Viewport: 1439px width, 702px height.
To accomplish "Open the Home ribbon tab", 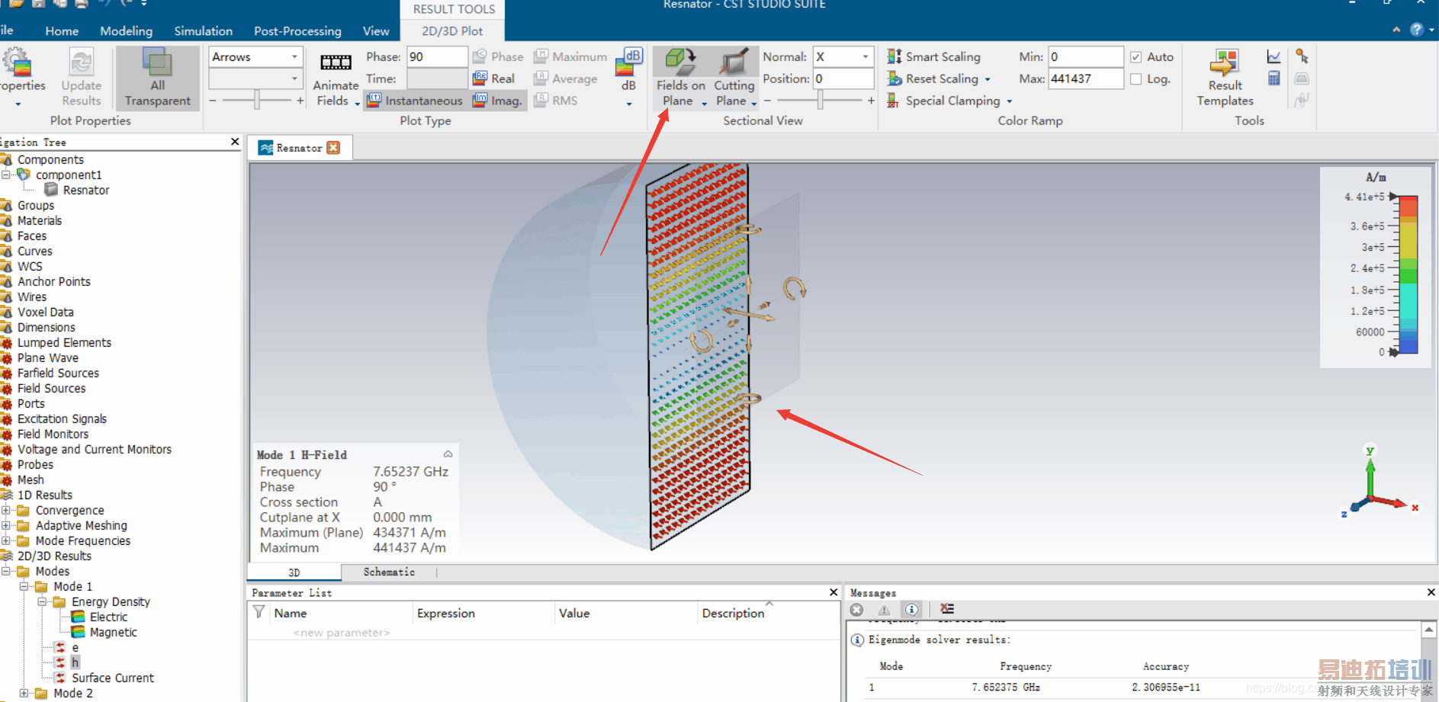I will coord(62,31).
